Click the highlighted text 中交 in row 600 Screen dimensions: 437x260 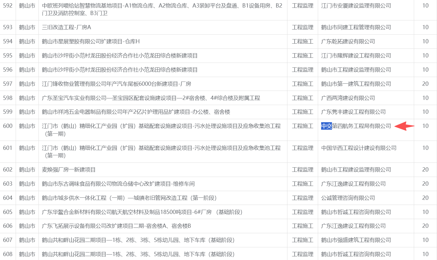(326, 126)
